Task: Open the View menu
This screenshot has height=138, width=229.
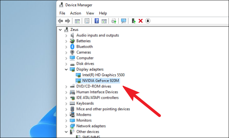Action: coord(90,13)
